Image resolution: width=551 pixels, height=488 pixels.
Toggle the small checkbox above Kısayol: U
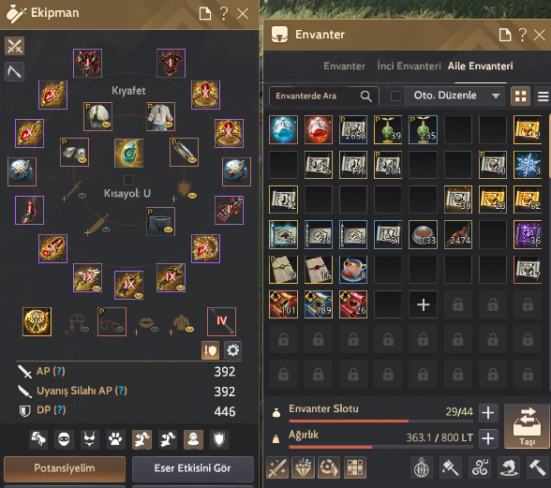(x=128, y=180)
